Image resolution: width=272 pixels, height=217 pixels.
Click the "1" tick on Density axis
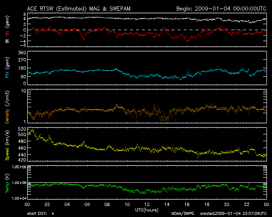(25, 122)
